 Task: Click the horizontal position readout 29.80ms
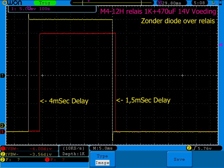point(172,3)
